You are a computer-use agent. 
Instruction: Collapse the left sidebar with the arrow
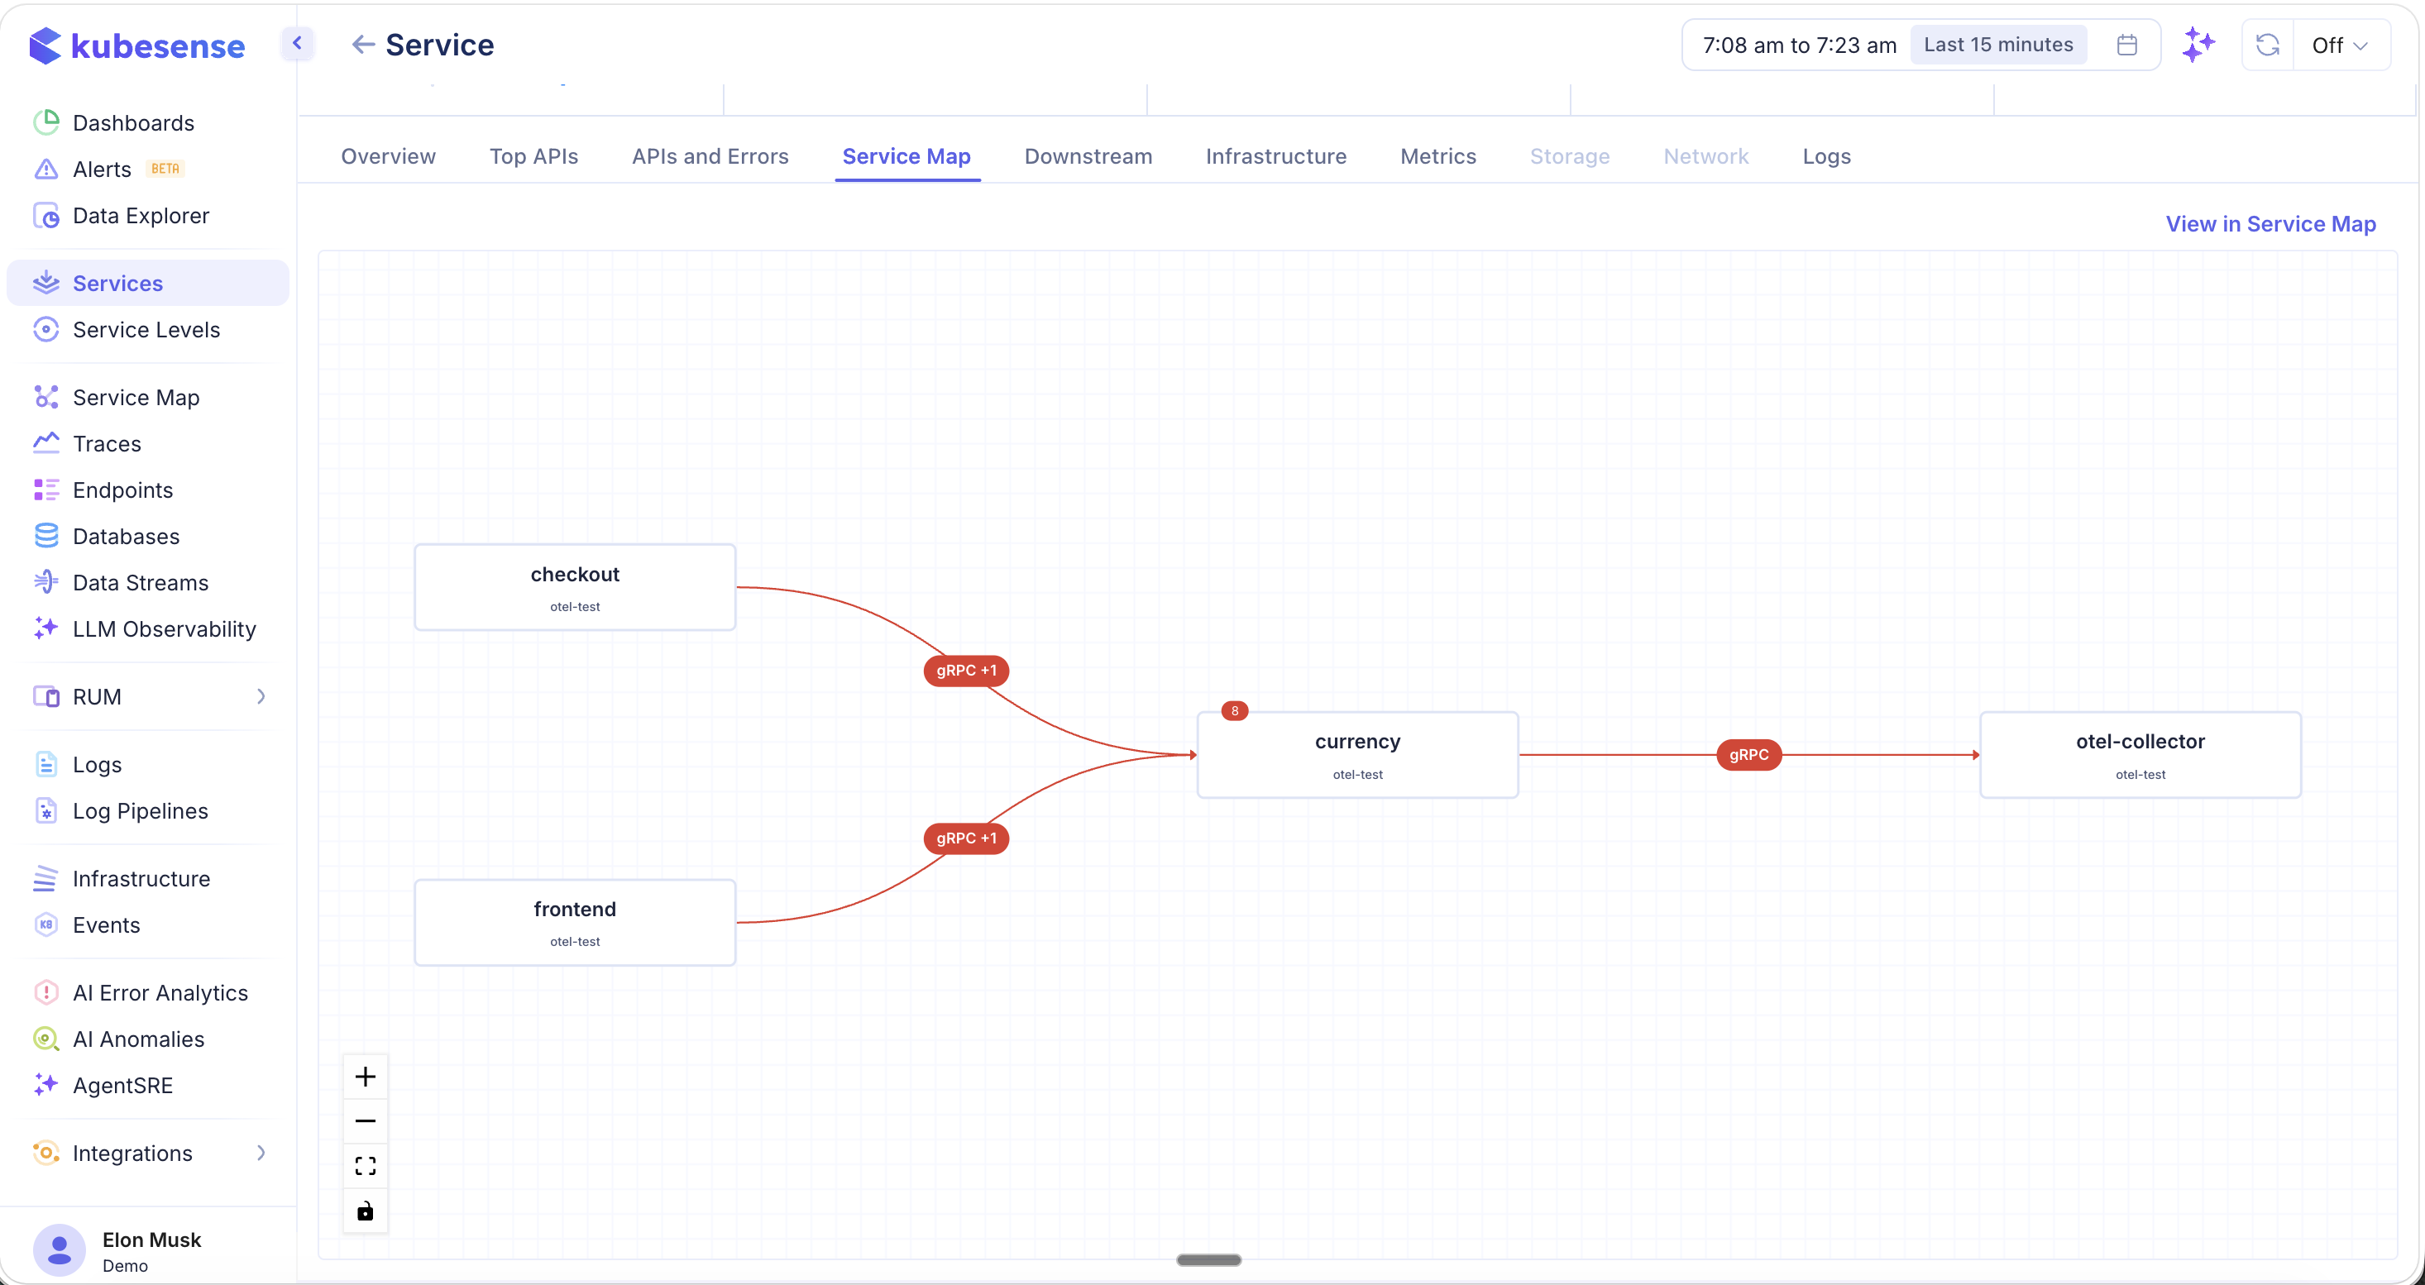click(298, 43)
